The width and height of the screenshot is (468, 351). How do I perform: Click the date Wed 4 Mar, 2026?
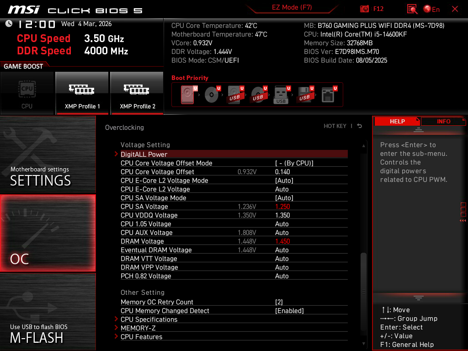(86, 24)
